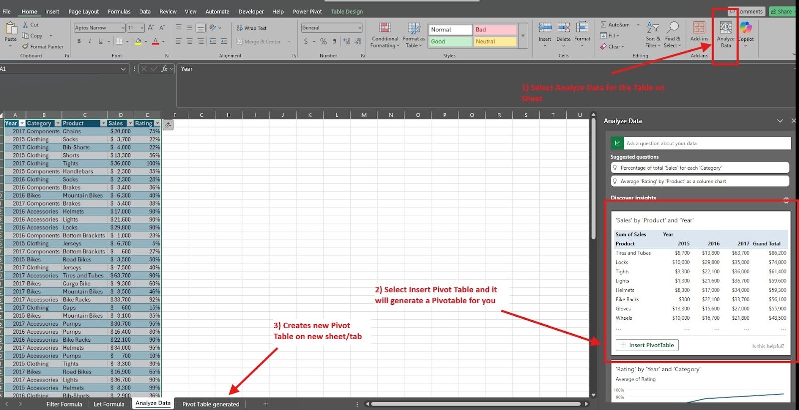The image size is (799, 410).
Task: Select the Percentage of total Sales suggestion
Action: [699, 168]
